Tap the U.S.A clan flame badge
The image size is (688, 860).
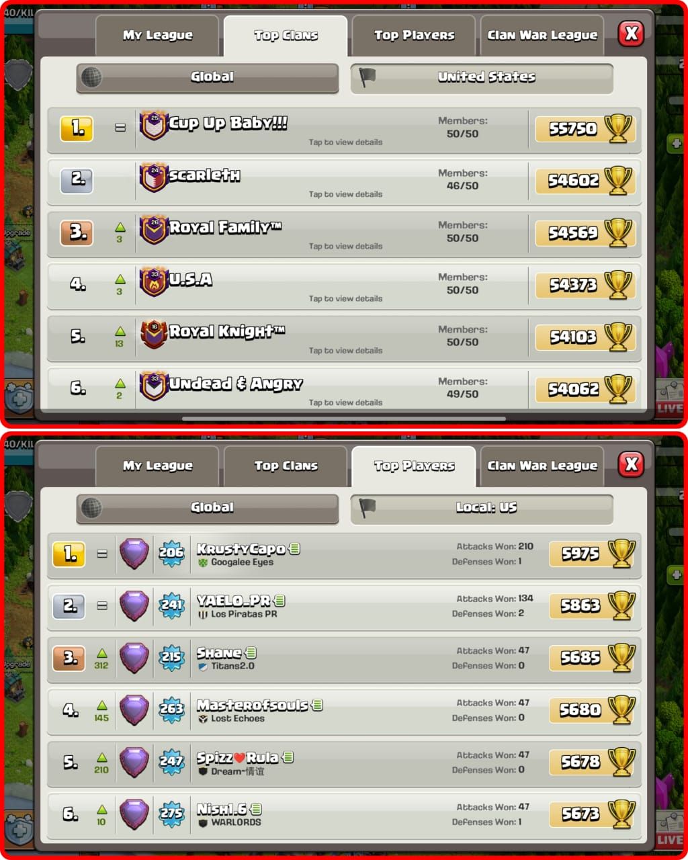[x=153, y=282]
